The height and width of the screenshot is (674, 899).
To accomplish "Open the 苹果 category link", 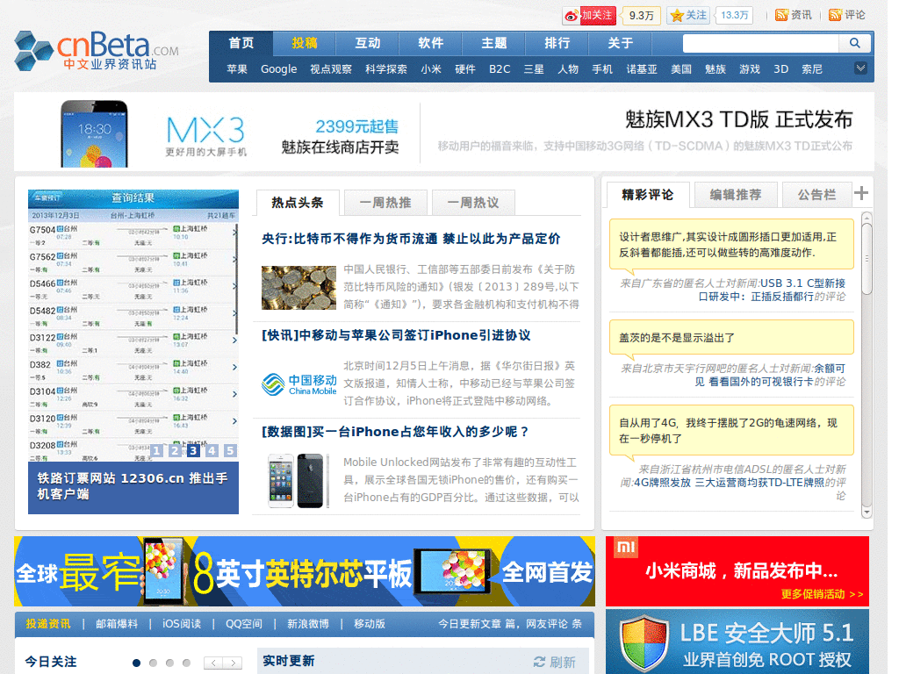I will pyautogui.click(x=237, y=69).
